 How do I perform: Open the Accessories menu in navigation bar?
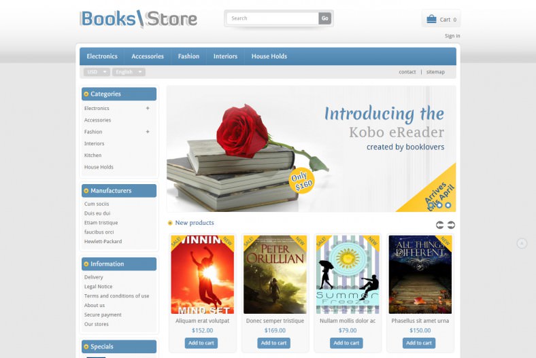coord(148,56)
